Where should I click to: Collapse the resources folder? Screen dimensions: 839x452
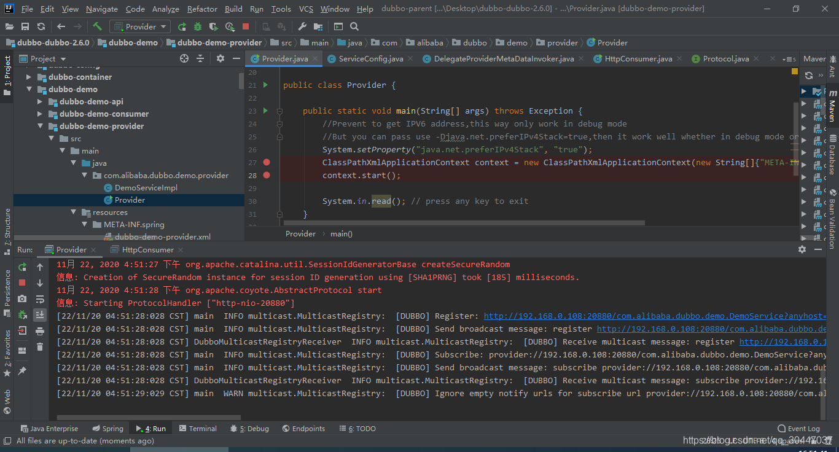click(72, 212)
